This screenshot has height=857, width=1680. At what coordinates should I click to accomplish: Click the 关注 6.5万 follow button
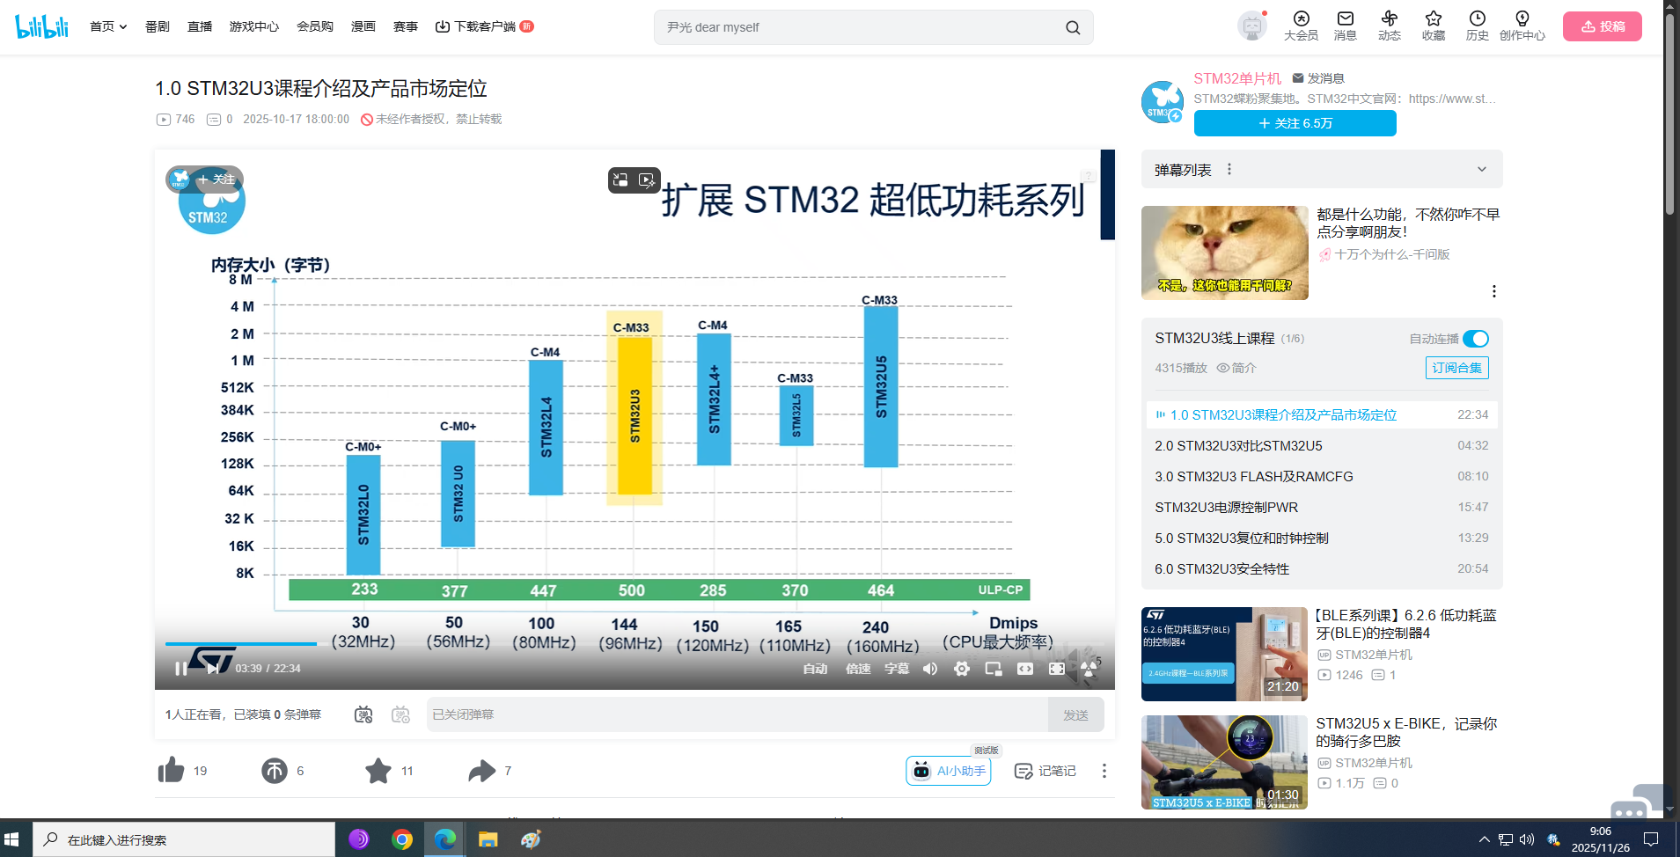tap(1294, 123)
